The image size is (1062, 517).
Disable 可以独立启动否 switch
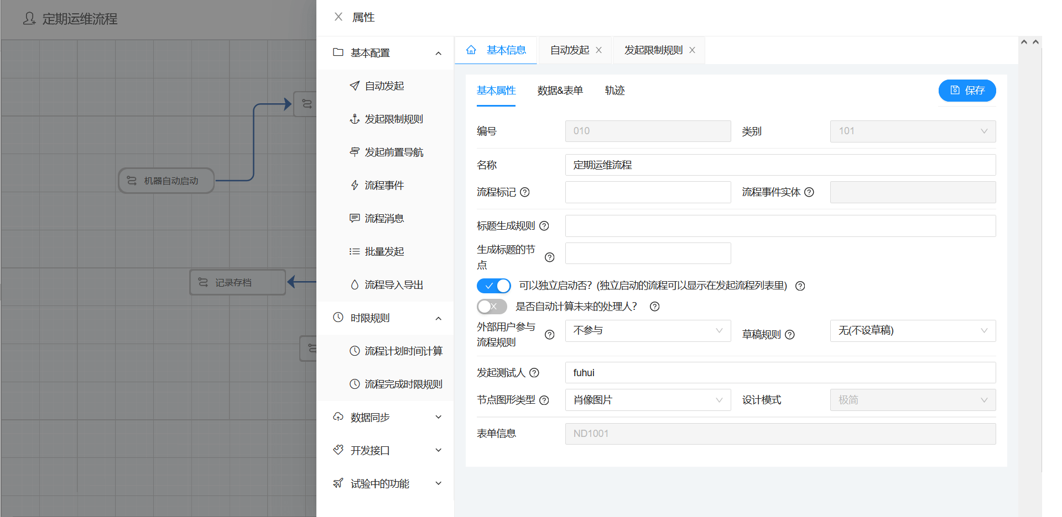tap(493, 286)
